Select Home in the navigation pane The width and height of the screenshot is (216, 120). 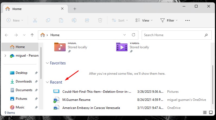point(20,47)
